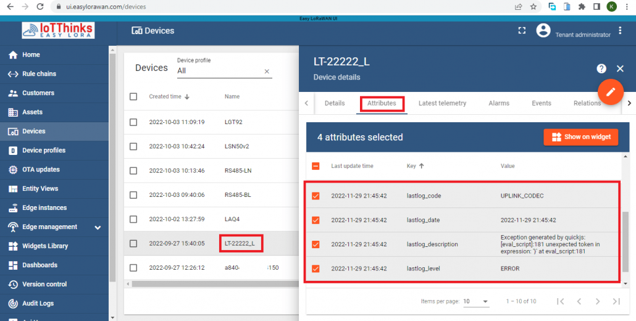The image size is (636, 321).
Task: Check the LGT92 device row checkbox
Action: click(133, 122)
